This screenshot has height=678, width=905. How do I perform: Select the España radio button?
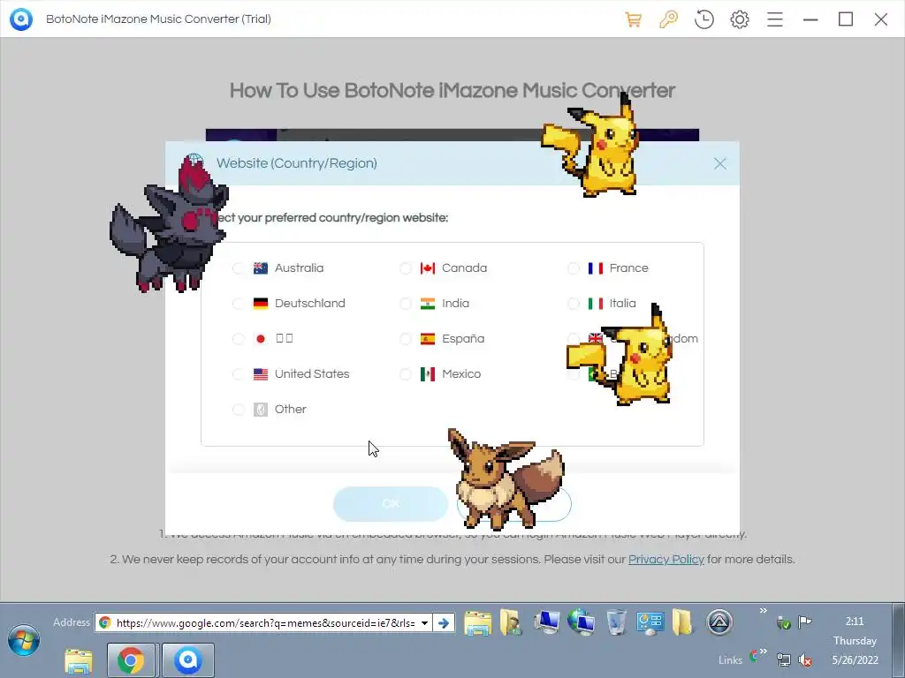(405, 339)
